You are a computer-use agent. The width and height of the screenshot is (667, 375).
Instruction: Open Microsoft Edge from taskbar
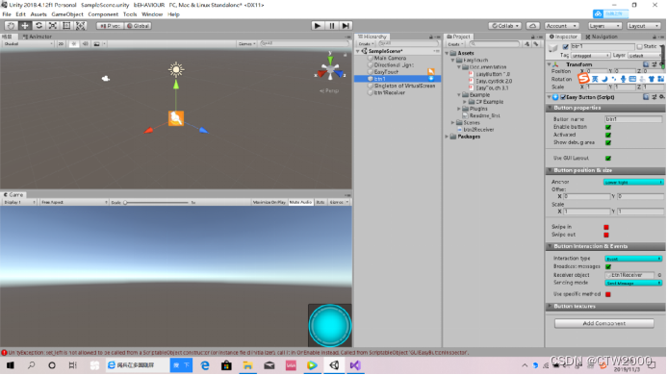(x=205, y=365)
